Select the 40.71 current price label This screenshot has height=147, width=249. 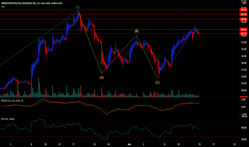pyautogui.click(x=244, y=33)
